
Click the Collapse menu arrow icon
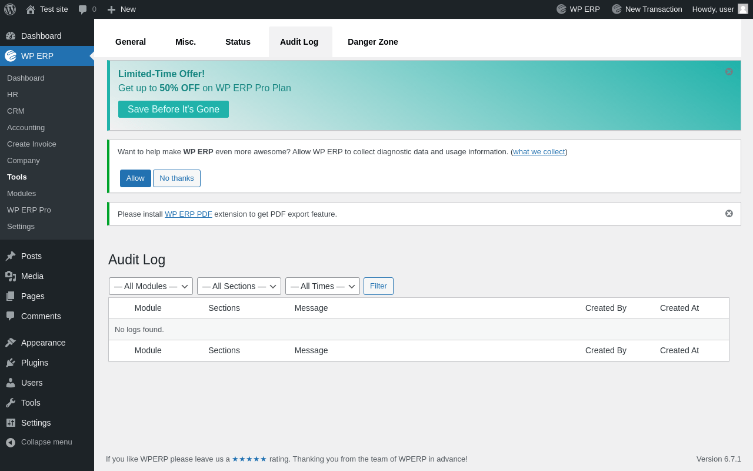point(11,442)
